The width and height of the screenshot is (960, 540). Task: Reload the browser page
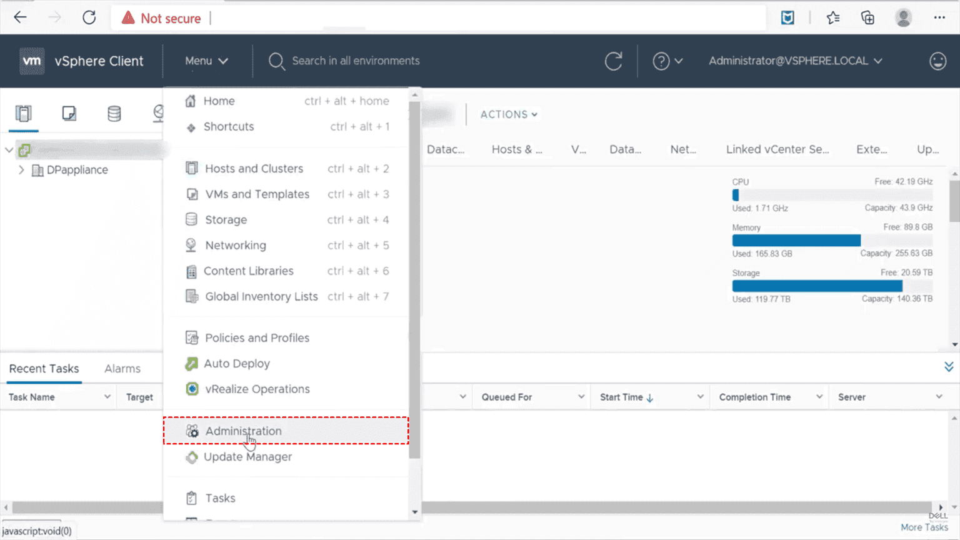pos(89,17)
